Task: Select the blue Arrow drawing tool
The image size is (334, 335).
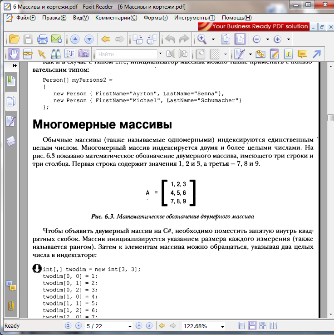Action: pyautogui.click(x=317, y=54)
